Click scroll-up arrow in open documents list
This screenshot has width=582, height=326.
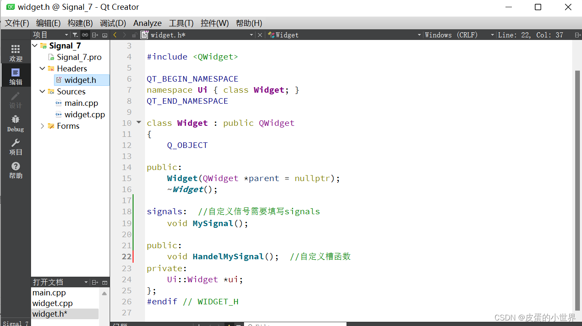104,293
